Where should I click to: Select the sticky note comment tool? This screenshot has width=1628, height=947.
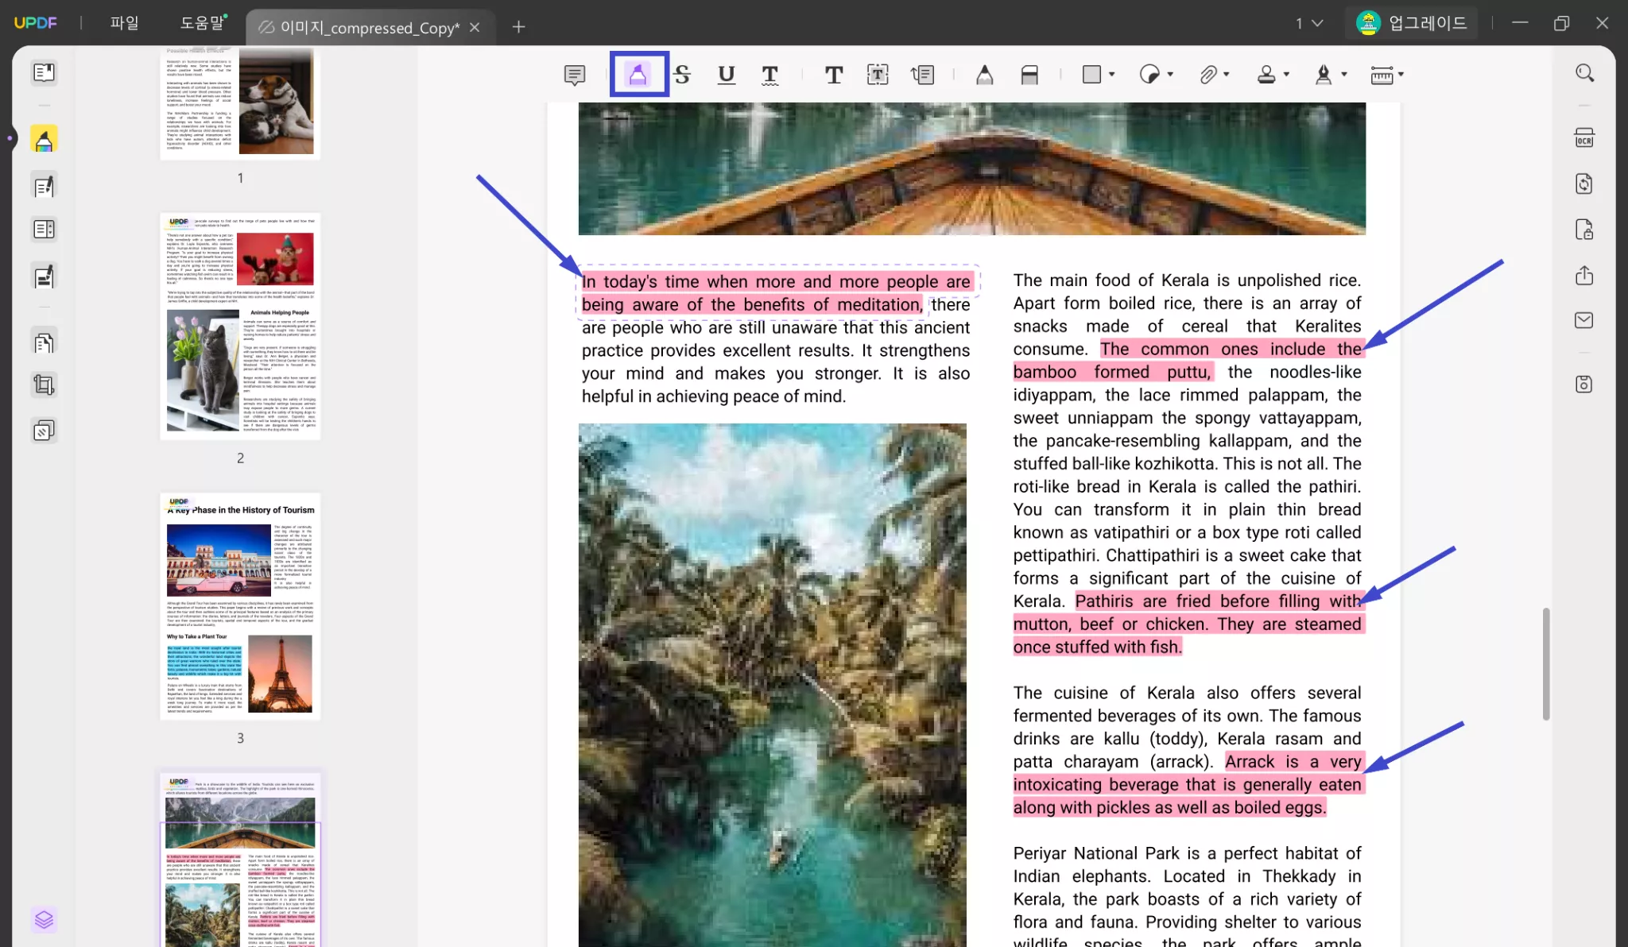(574, 75)
